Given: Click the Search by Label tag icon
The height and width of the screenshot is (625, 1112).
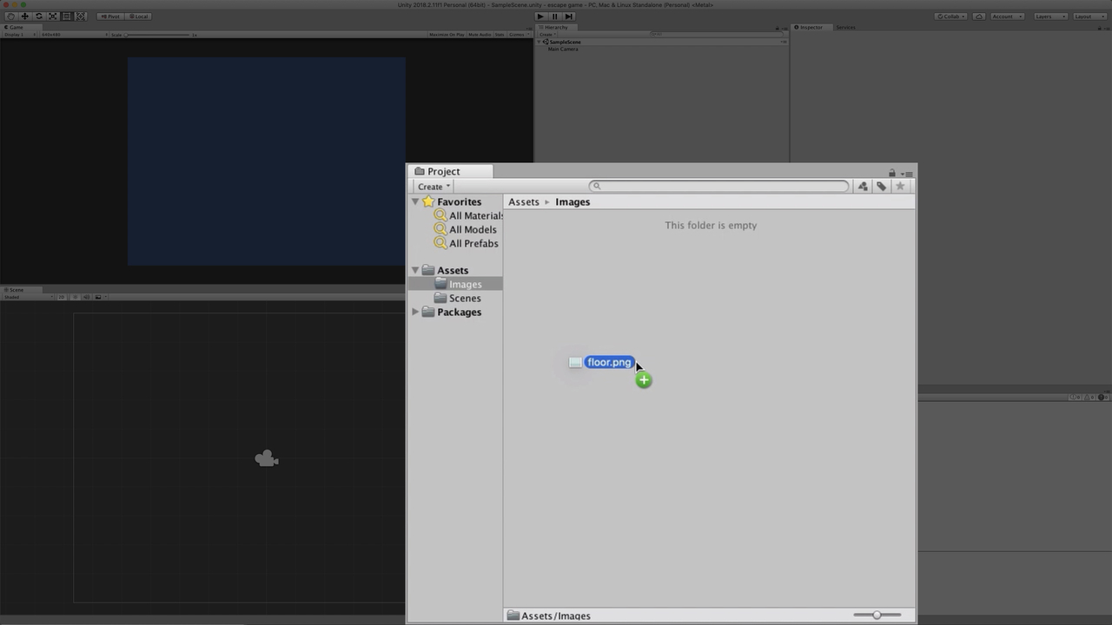Looking at the screenshot, I should click(x=881, y=187).
